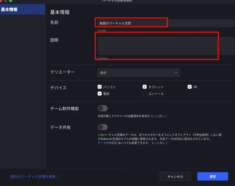Screen dimensions: 235x186
Task: Enable the コンソール device checkbox
Action: coord(145,94)
